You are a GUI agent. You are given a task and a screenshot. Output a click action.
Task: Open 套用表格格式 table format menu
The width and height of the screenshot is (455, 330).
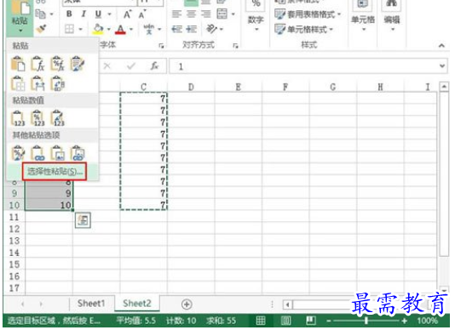click(x=308, y=14)
